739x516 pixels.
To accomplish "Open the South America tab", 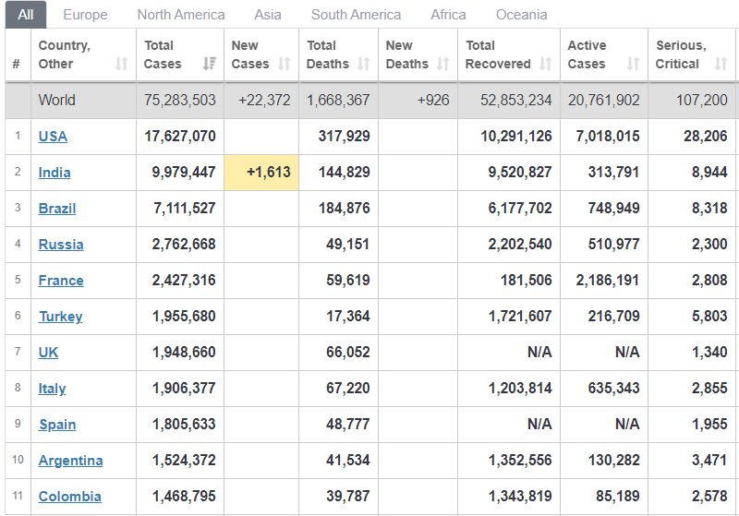I will [x=356, y=15].
